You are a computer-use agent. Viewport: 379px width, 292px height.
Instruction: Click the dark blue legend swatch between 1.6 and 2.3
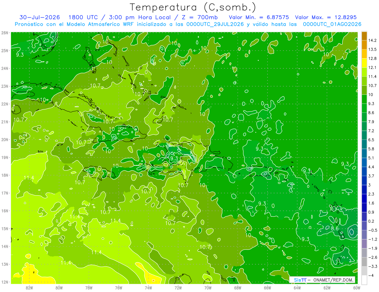pyautogui.click(x=364, y=198)
